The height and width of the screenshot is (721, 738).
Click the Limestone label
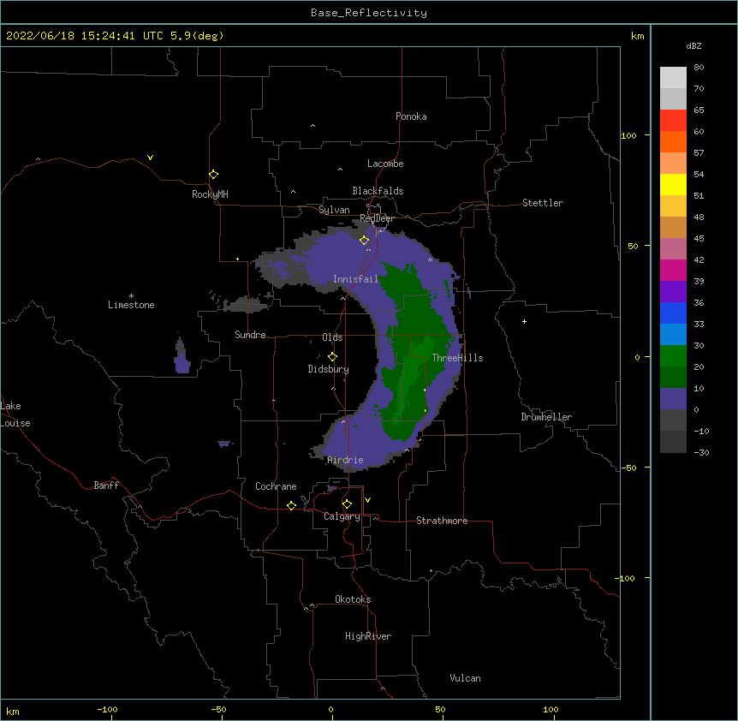click(x=131, y=305)
